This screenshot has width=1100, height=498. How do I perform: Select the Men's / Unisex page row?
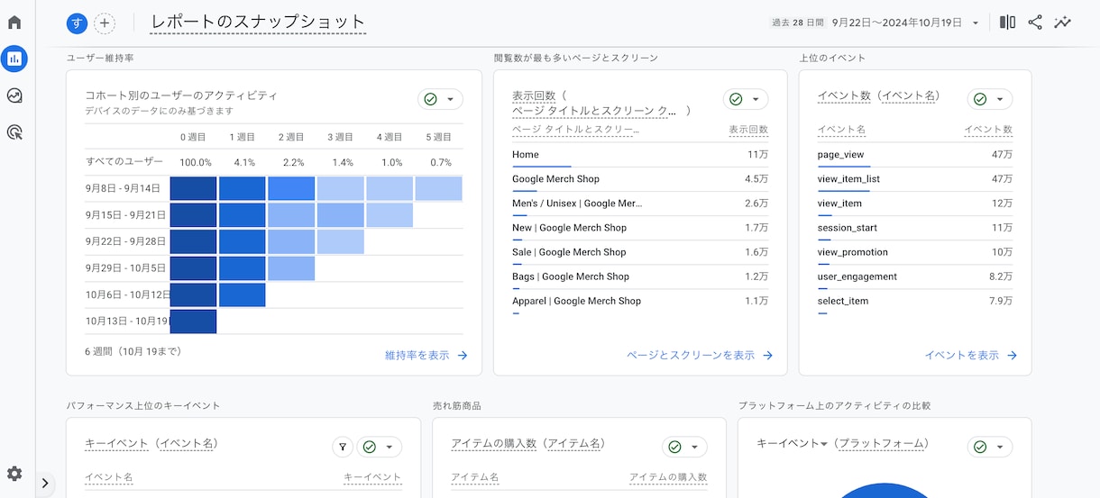coord(640,204)
